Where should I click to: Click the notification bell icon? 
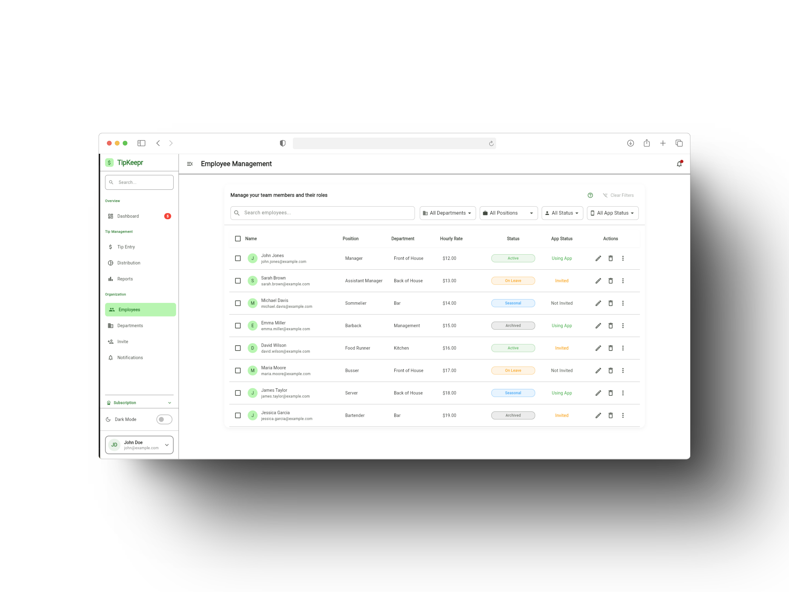[679, 164]
